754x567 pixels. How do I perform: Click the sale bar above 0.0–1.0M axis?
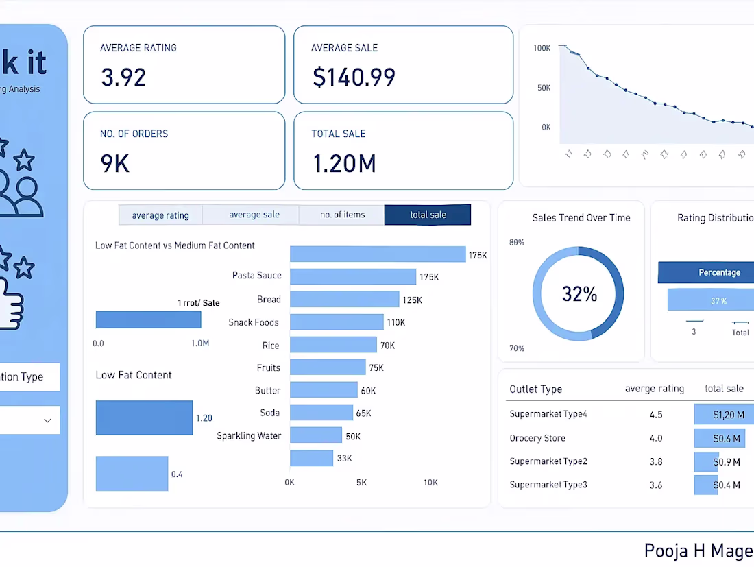pos(148,319)
